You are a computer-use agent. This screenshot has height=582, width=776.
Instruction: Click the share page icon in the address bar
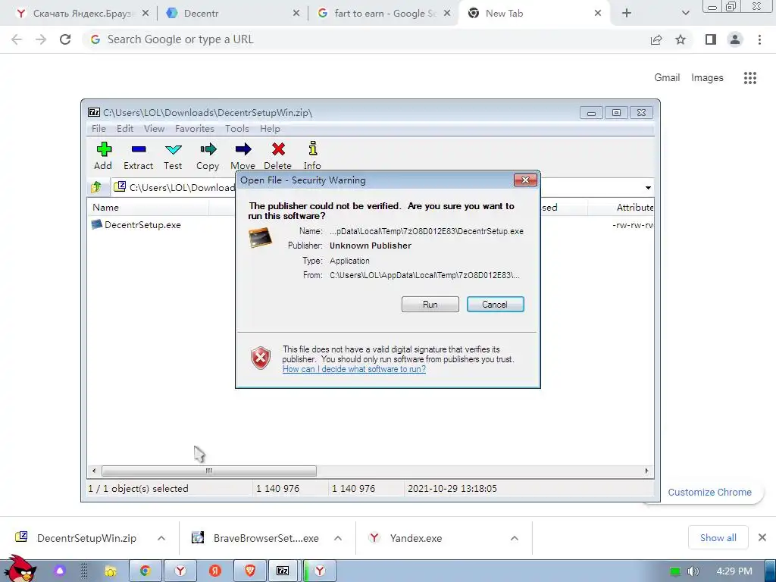point(656,39)
